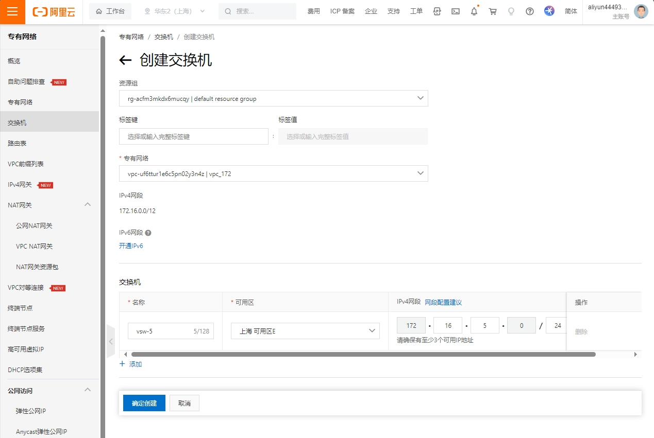The image size is (654, 438).
Task: Collapse the NAT网关 sidebar section
Action: pos(88,205)
